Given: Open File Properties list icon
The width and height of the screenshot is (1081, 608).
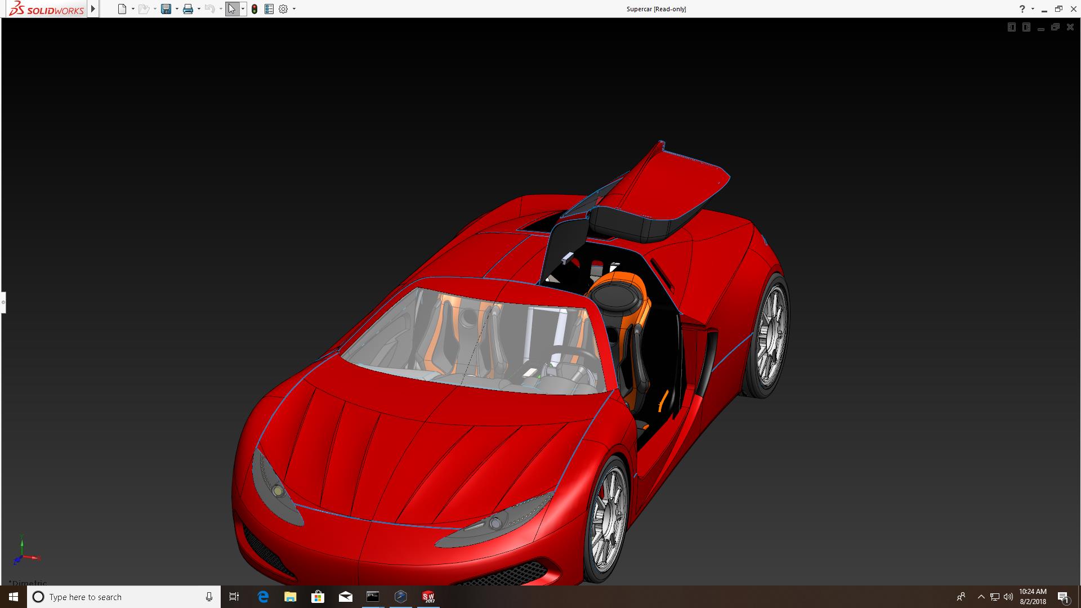Looking at the screenshot, I should coord(269,9).
